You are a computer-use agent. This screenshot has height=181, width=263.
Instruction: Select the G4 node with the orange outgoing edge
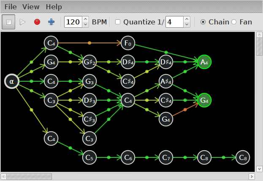[166, 119]
